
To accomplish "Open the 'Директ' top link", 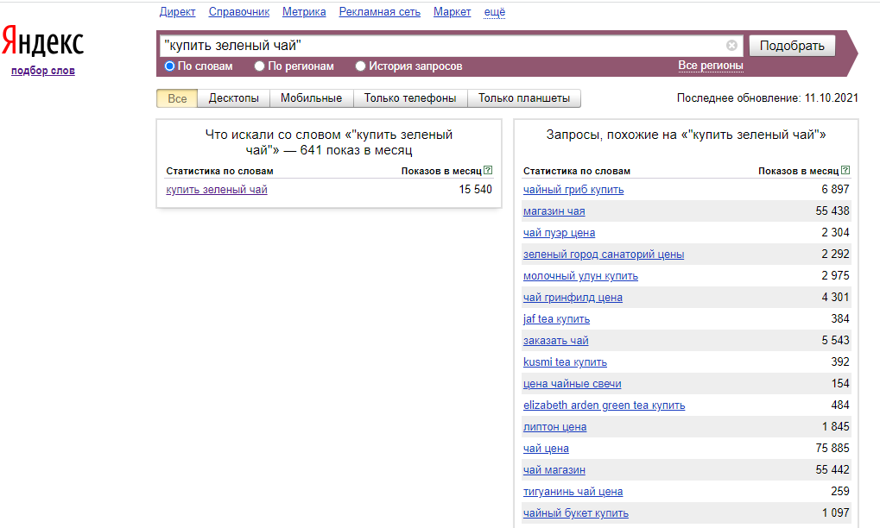I will [177, 12].
